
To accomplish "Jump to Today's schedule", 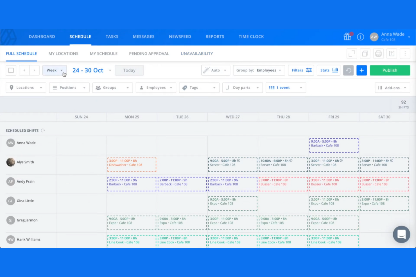I will [x=129, y=70].
